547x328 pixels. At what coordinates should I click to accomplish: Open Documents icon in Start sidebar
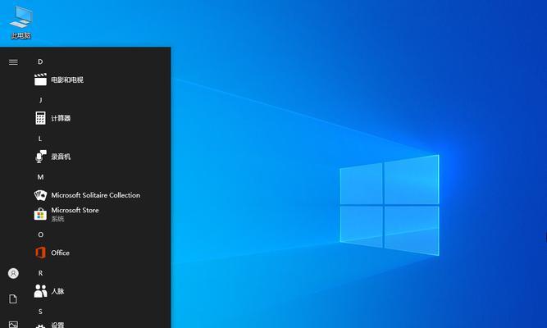[x=13, y=299]
